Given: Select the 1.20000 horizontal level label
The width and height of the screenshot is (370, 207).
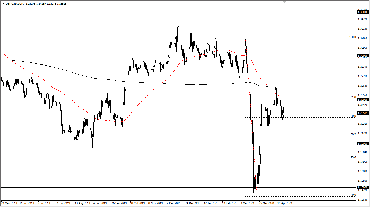Looking at the screenshot, I should coord(363,144).
